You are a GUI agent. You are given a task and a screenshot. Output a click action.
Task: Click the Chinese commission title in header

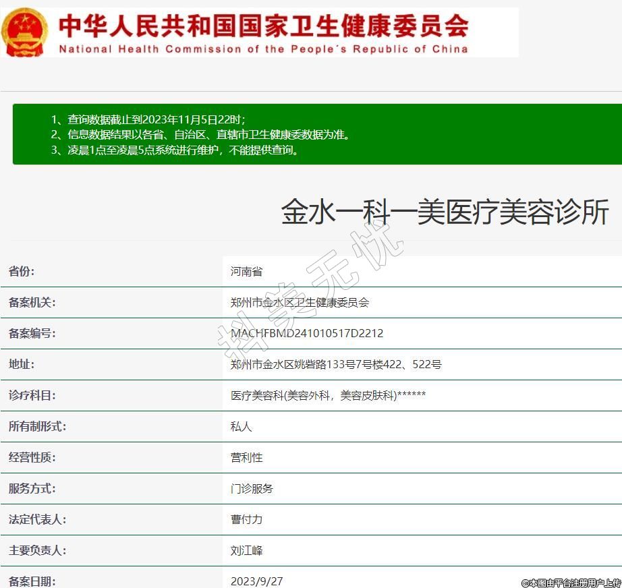coord(263,26)
